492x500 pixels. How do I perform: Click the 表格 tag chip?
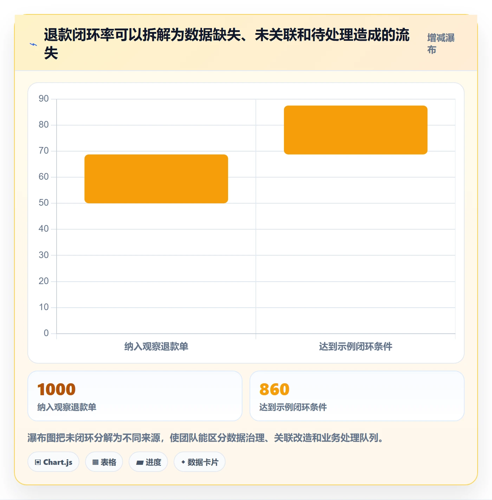click(104, 462)
